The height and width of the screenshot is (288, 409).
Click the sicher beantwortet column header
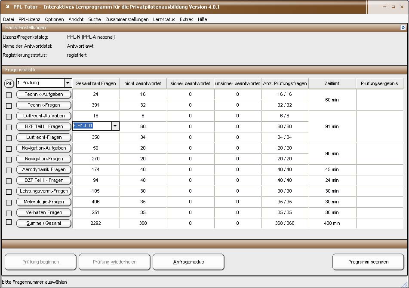pos(190,84)
